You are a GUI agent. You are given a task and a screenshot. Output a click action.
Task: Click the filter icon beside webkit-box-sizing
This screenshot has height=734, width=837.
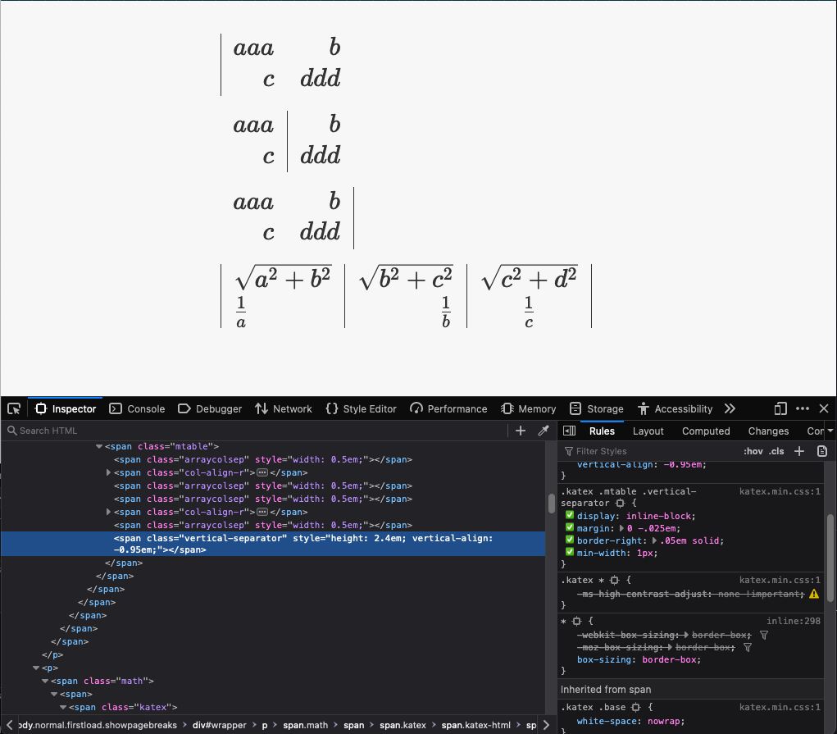pos(764,635)
